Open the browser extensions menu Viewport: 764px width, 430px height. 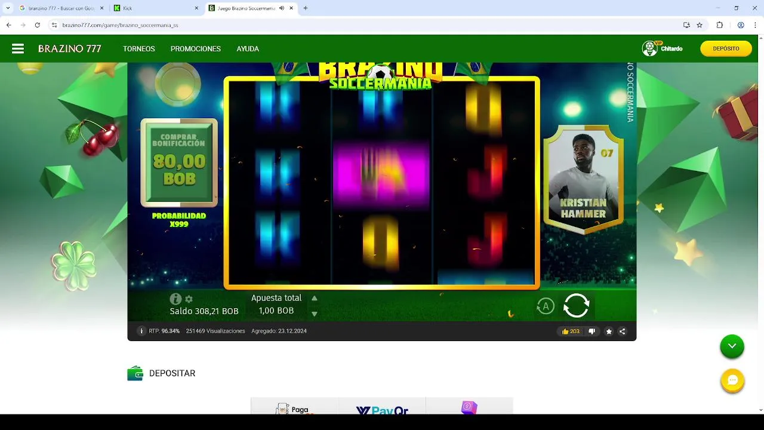719,25
